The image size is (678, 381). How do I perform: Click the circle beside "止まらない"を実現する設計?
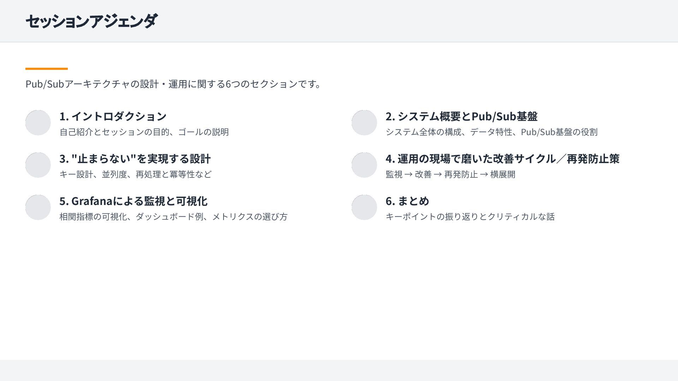[x=38, y=165]
